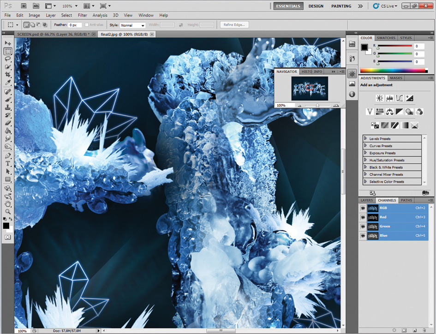
Task: Switch to the Layers tab
Action: click(x=367, y=201)
